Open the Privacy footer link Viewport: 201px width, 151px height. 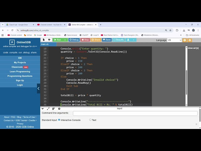click(20, 124)
